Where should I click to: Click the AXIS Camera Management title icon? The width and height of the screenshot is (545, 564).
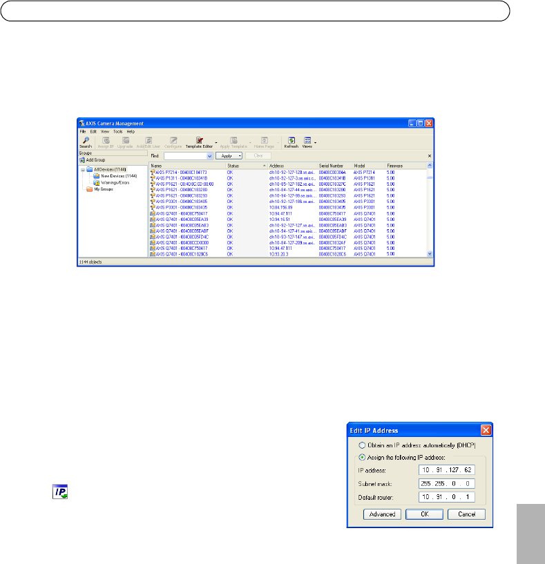(82, 124)
